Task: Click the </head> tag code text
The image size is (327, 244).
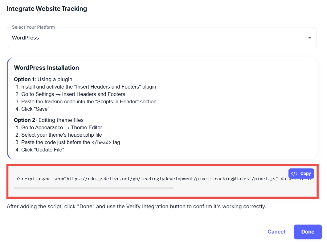Action: click(102, 143)
